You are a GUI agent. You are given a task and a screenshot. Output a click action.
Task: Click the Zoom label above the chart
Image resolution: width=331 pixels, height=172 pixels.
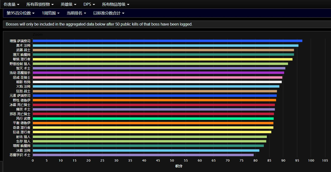pos(37,35)
